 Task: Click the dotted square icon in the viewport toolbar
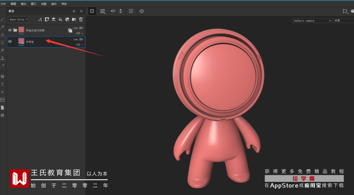click(92, 11)
